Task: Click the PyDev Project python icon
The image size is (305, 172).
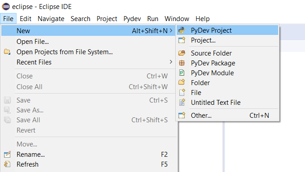Action: pos(182,30)
